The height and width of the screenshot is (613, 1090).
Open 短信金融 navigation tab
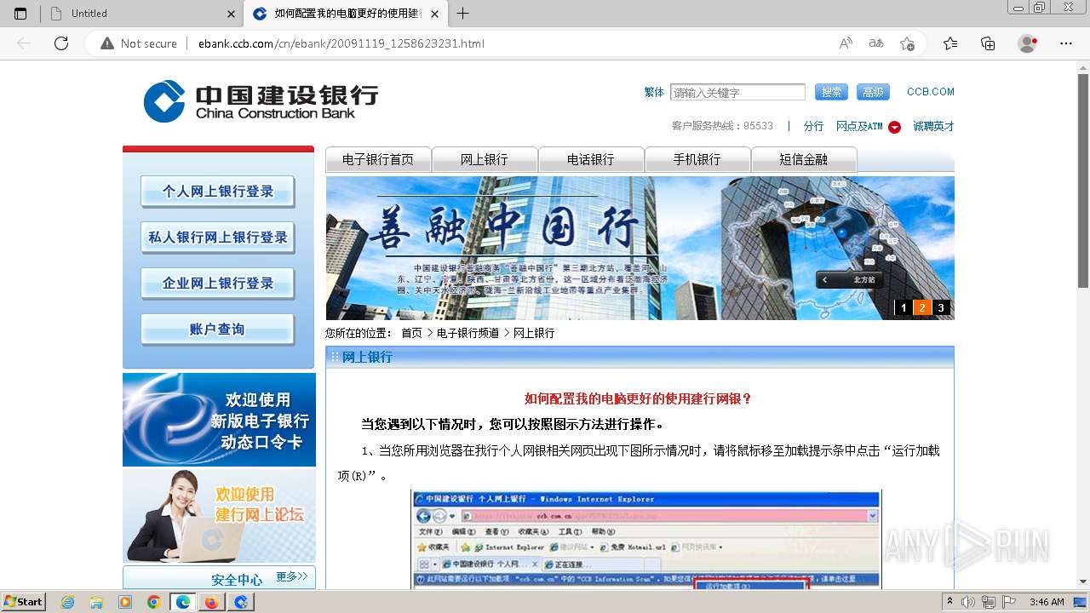(x=804, y=159)
